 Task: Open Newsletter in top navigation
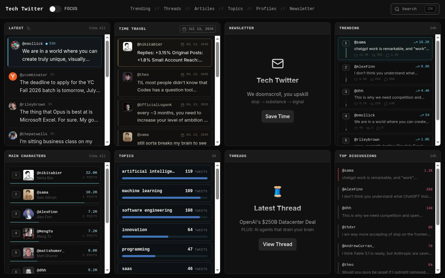(x=302, y=9)
